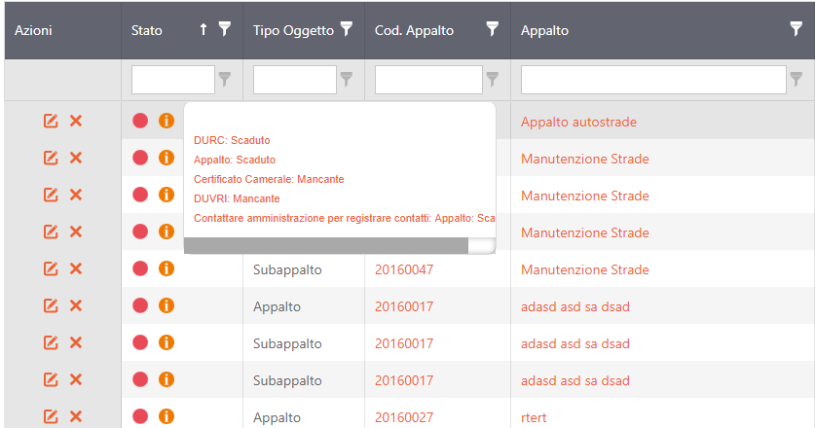Open 20160017 code link in Appalto row
The height and width of the screenshot is (428, 815).
(404, 306)
